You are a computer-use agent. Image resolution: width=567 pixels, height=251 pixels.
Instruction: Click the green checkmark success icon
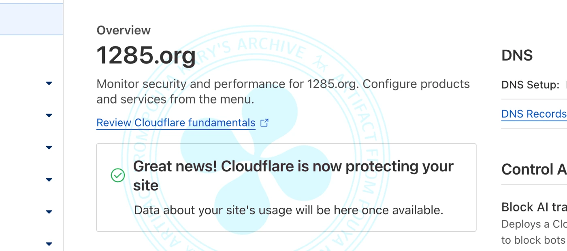(x=118, y=175)
